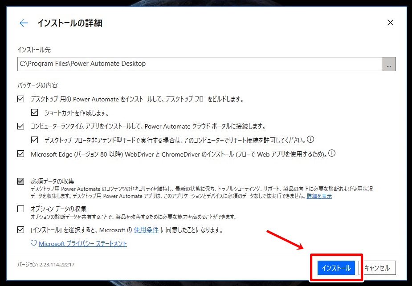Close the install details dialog

click(391, 23)
